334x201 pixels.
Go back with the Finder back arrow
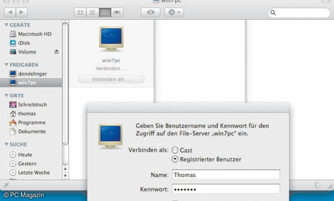point(10,12)
